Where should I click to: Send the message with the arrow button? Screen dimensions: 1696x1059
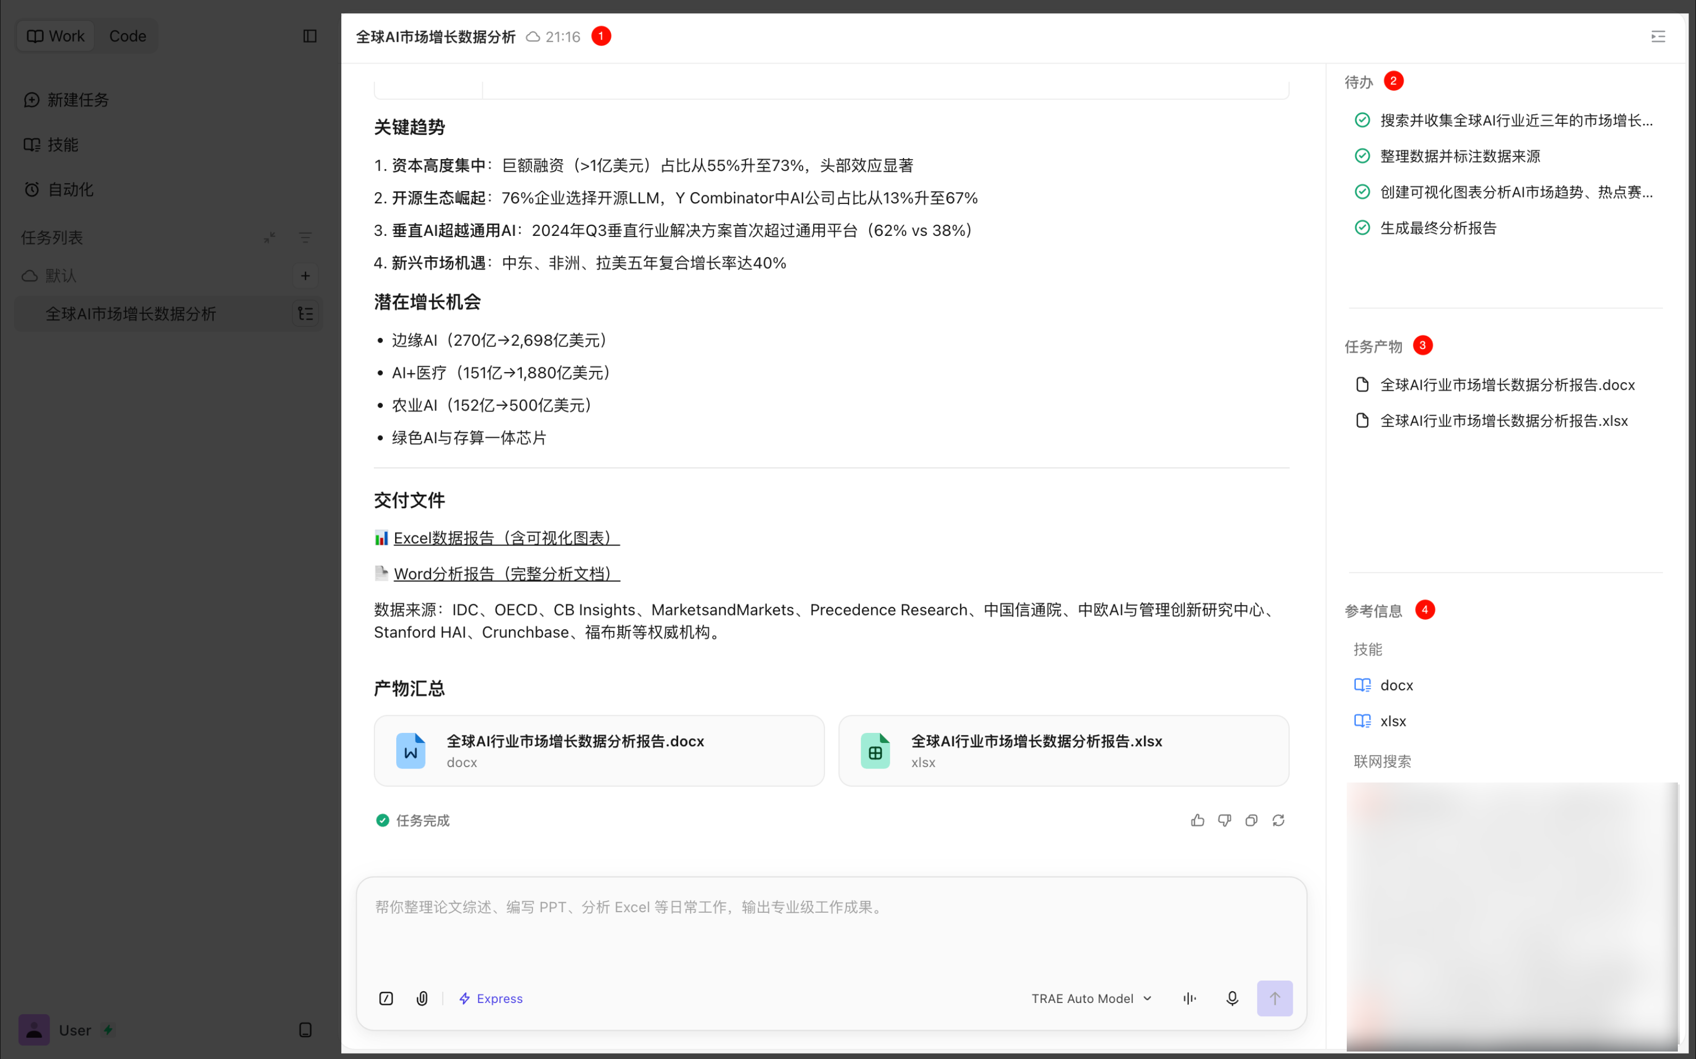point(1274,998)
